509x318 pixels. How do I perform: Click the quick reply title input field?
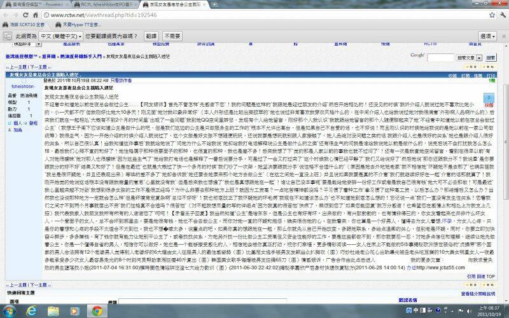202,301
